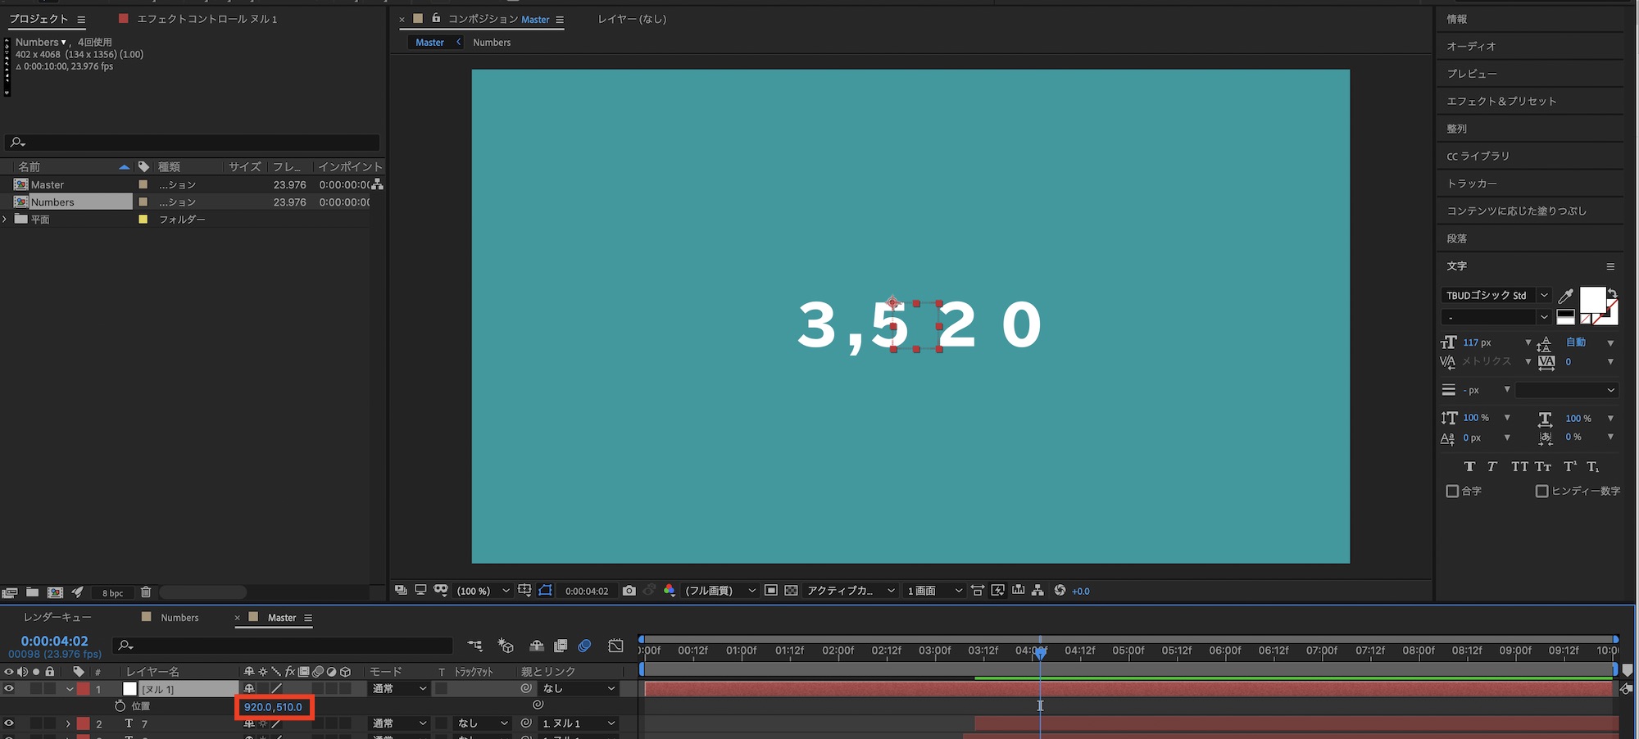This screenshot has height=739, width=1639.
Task: Open the エフェクト&プリセット panel
Action: [1501, 101]
